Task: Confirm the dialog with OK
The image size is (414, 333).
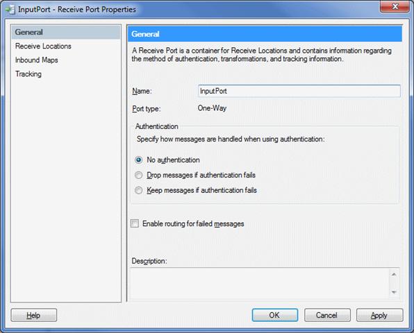Action: (x=275, y=315)
